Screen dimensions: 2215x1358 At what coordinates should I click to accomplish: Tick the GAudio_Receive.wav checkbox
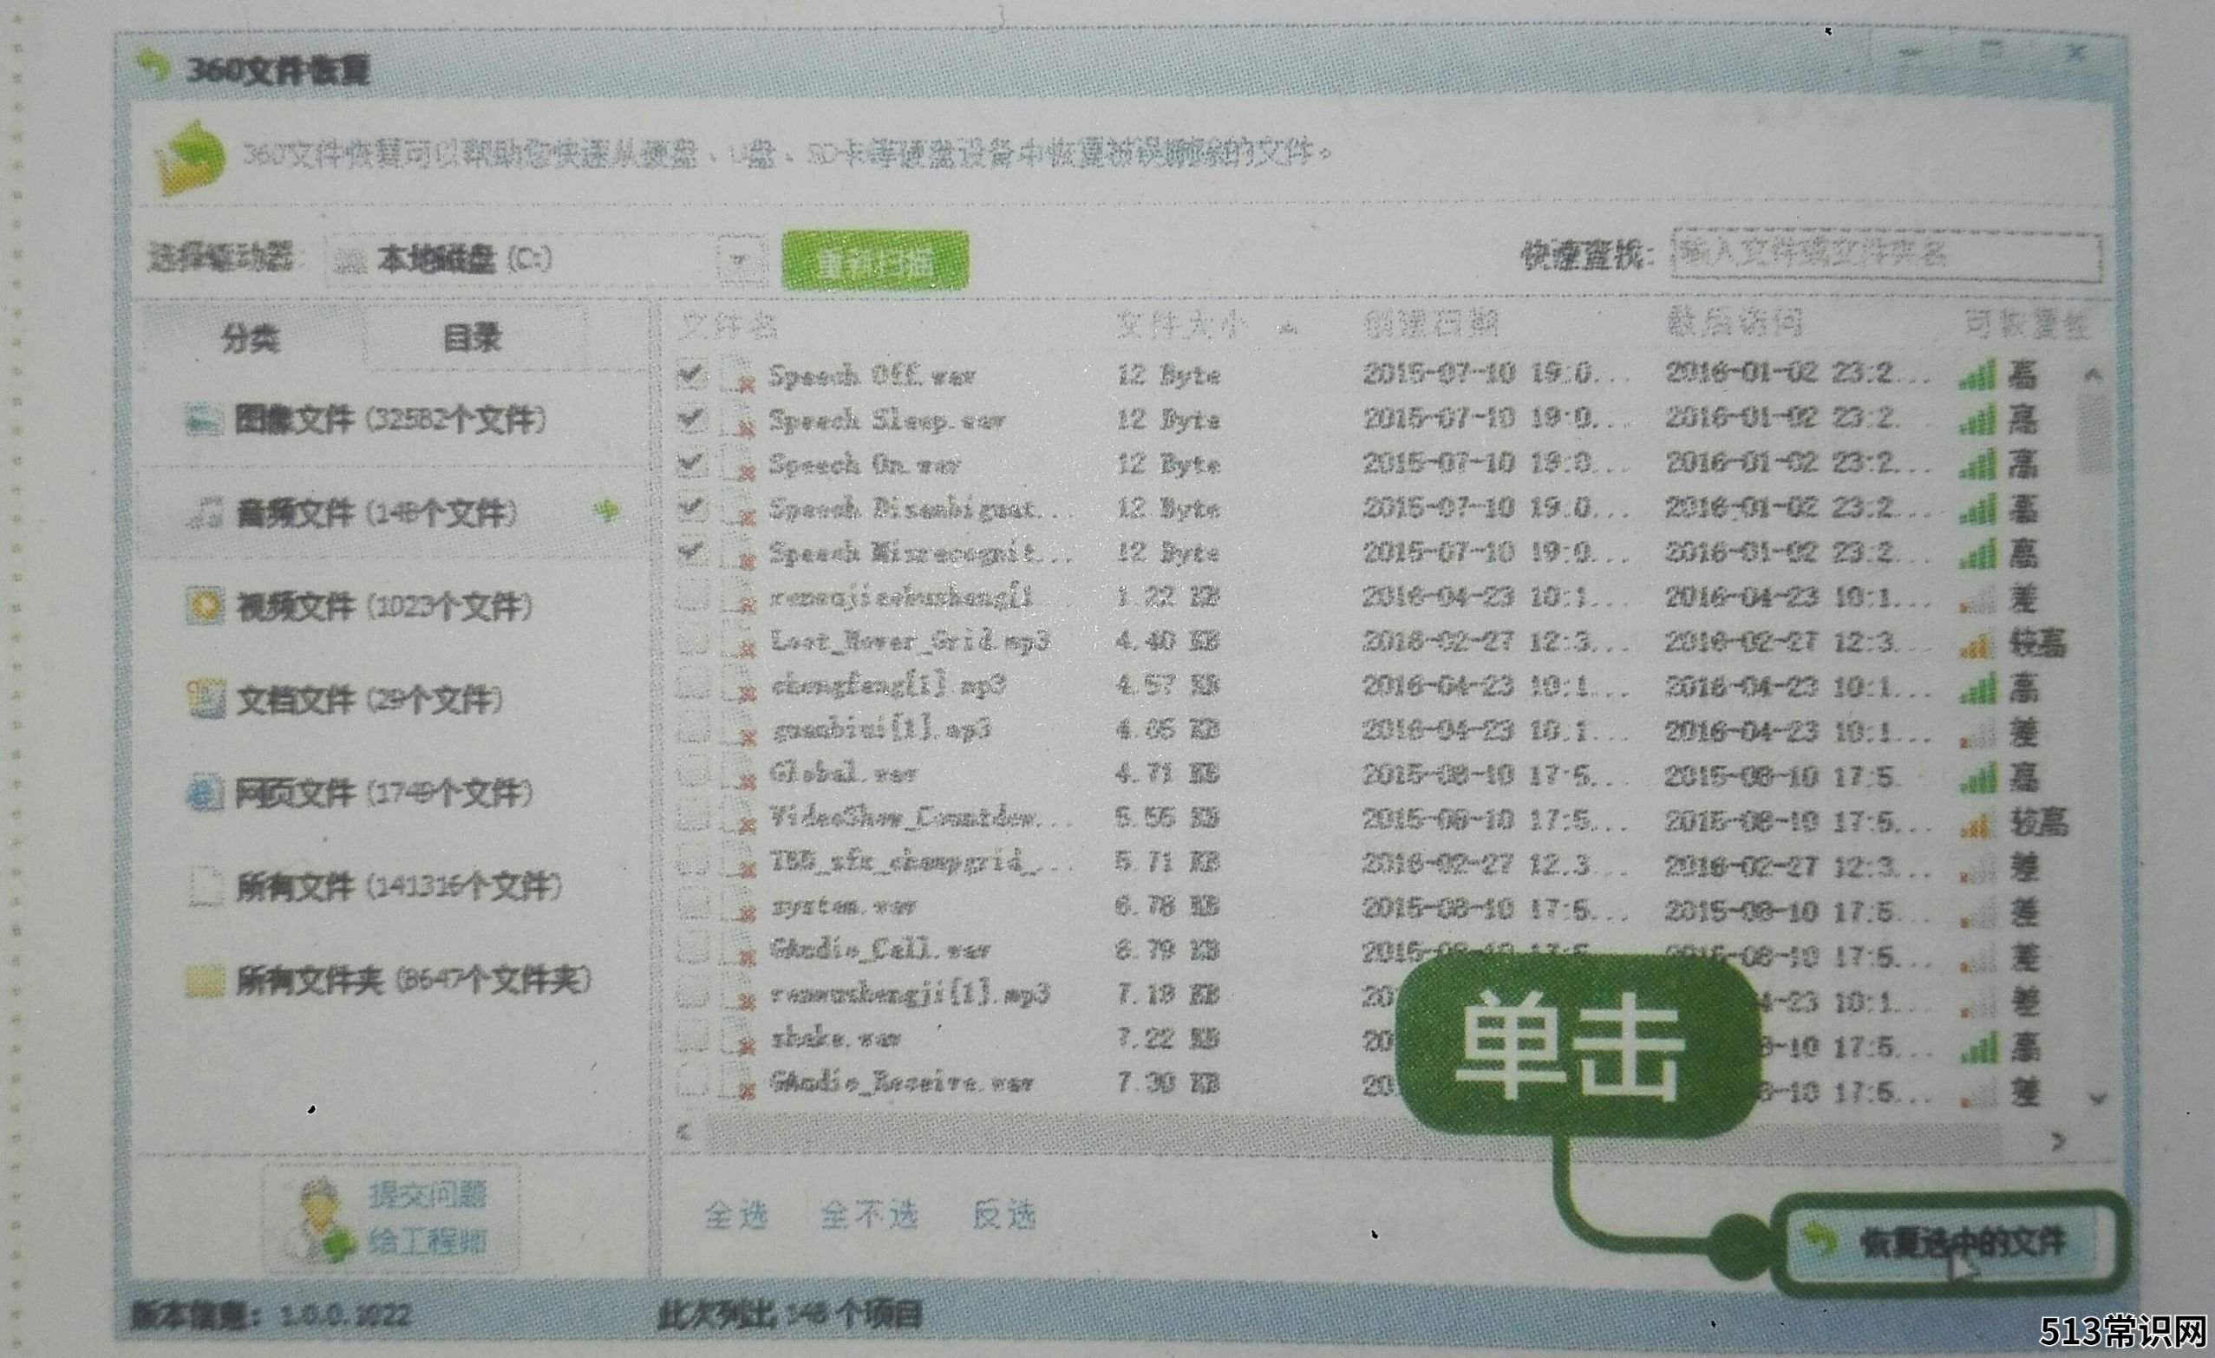pyautogui.click(x=691, y=1082)
